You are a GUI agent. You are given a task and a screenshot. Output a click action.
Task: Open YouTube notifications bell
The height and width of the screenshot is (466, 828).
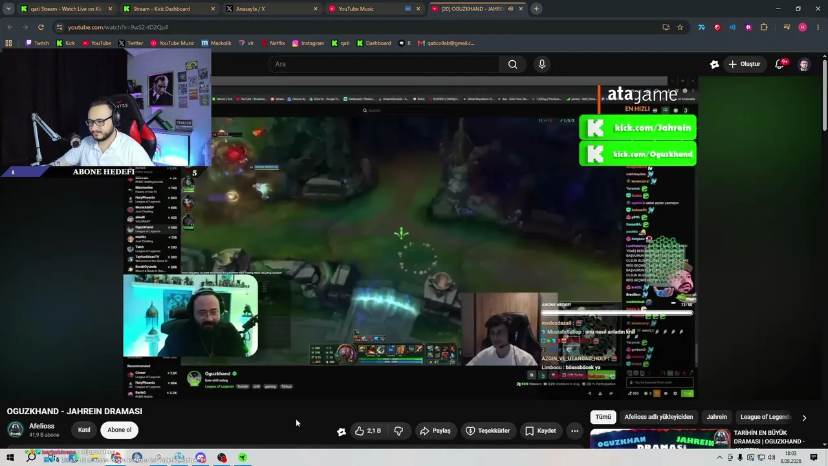click(x=780, y=64)
